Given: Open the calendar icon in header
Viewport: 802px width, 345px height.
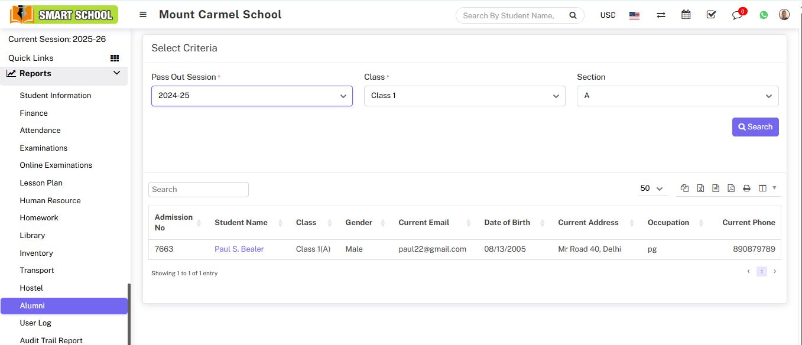Looking at the screenshot, I should (x=686, y=15).
